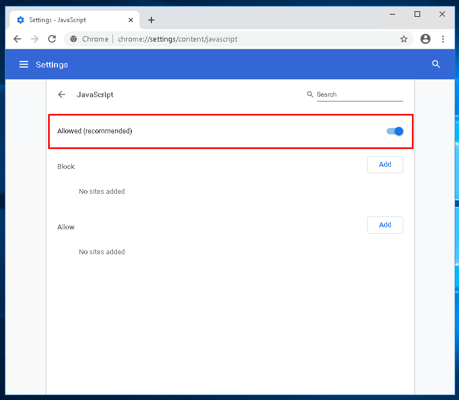
Task: Add a site to the Block list
Action: point(385,165)
